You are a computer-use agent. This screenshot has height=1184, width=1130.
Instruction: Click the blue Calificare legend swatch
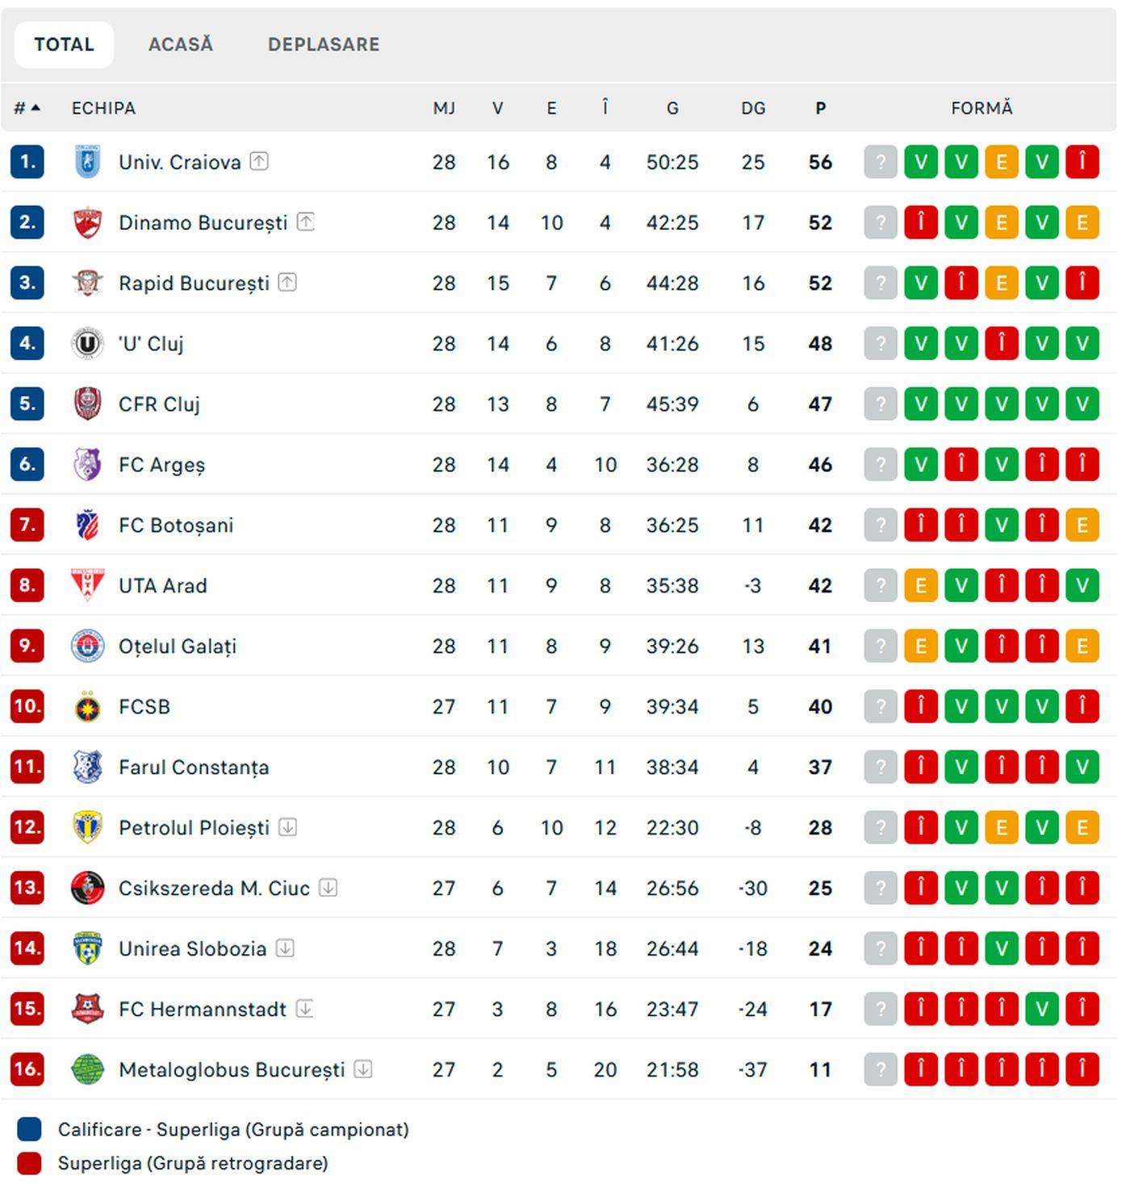point(29,1129)
